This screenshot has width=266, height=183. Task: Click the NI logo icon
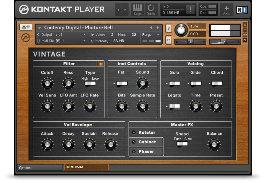[242, 10]
